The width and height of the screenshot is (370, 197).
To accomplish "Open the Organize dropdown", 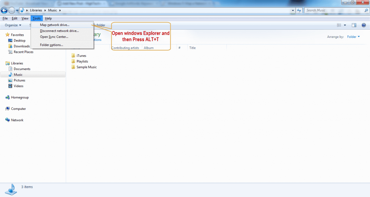I will [13, 25].
